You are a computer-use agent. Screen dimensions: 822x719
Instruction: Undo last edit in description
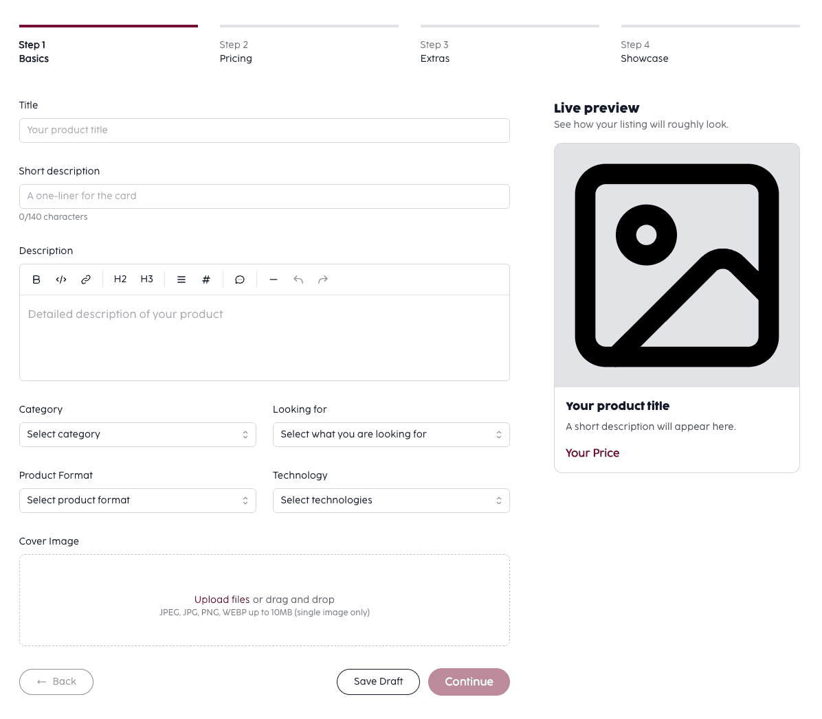pyautogui.click(x=298, y=279)
